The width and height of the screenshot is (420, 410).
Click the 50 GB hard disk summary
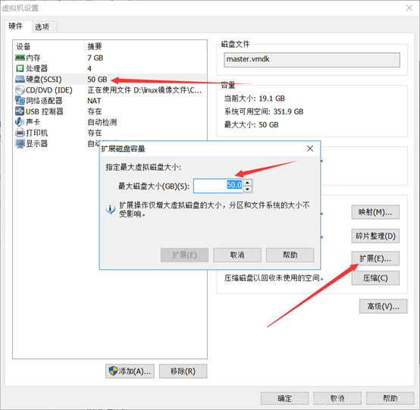tap(97, 80)
